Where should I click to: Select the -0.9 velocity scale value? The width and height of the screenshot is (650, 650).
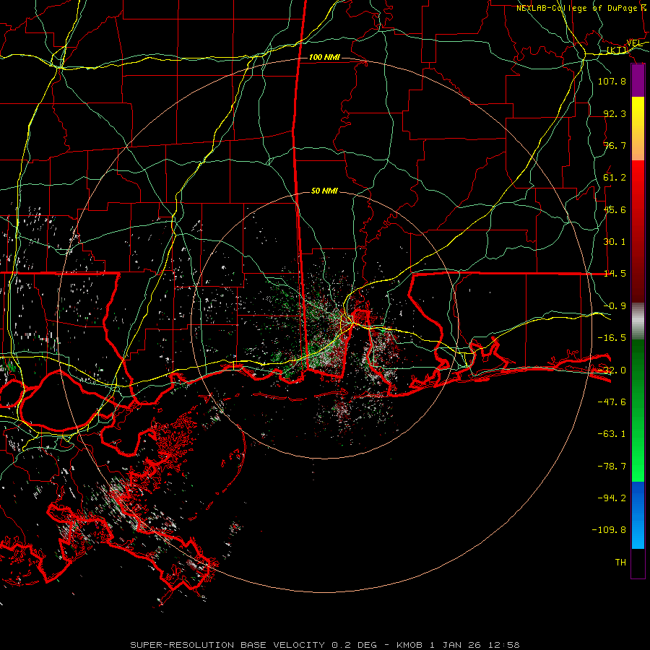coord(615,306)
